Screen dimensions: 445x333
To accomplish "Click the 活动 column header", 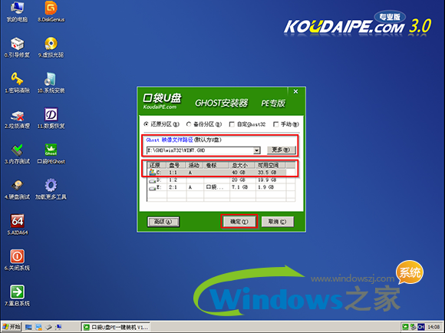I will (x=195, y=165).
